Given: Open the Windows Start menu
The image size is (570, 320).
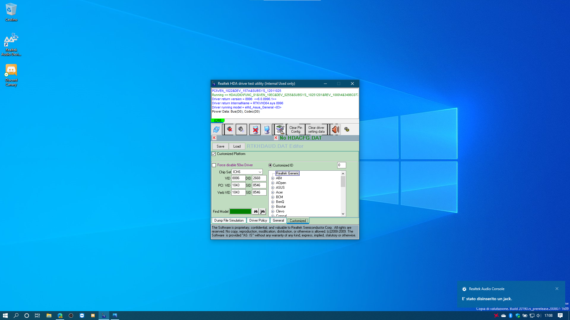Looking at the screenshot, I should point(5,316).
